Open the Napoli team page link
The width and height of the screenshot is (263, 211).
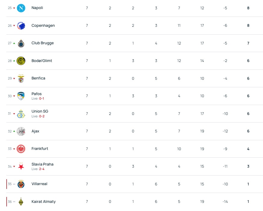[x=37, y=8]
